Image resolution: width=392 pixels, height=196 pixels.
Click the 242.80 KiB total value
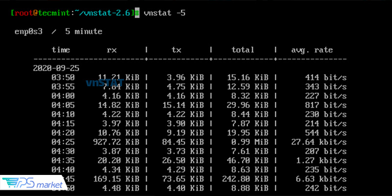tap(245, 179)
